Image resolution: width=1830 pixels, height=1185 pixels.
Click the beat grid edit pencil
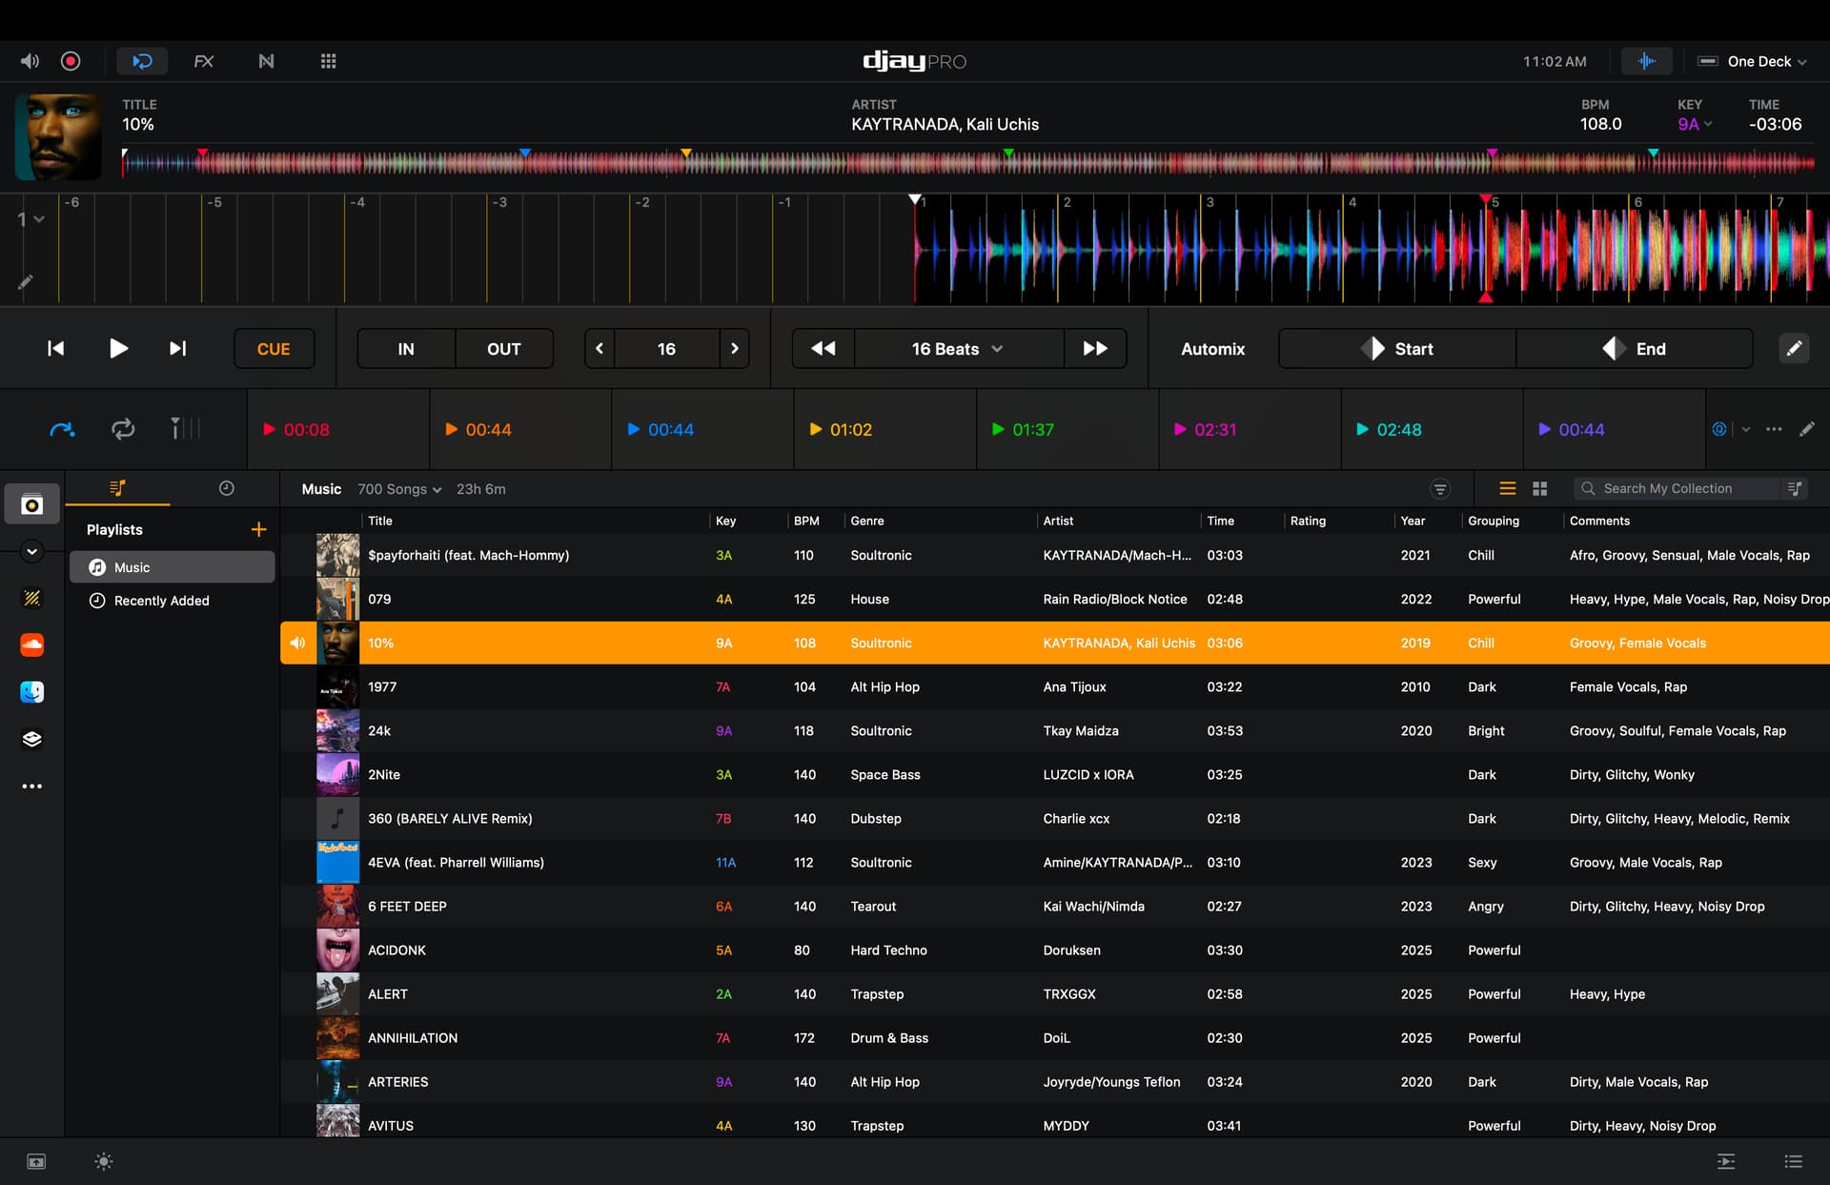click(x=26, y=282)
